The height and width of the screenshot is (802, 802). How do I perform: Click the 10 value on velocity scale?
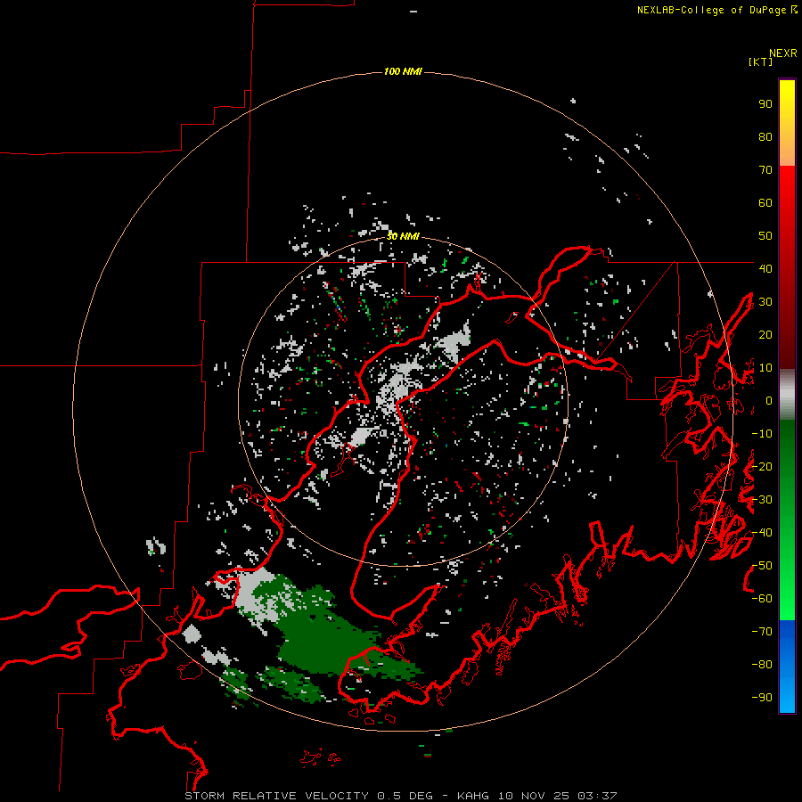point(765,368)
